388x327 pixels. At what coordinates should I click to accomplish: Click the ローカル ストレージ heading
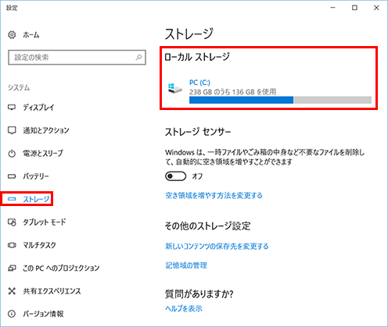197,57
